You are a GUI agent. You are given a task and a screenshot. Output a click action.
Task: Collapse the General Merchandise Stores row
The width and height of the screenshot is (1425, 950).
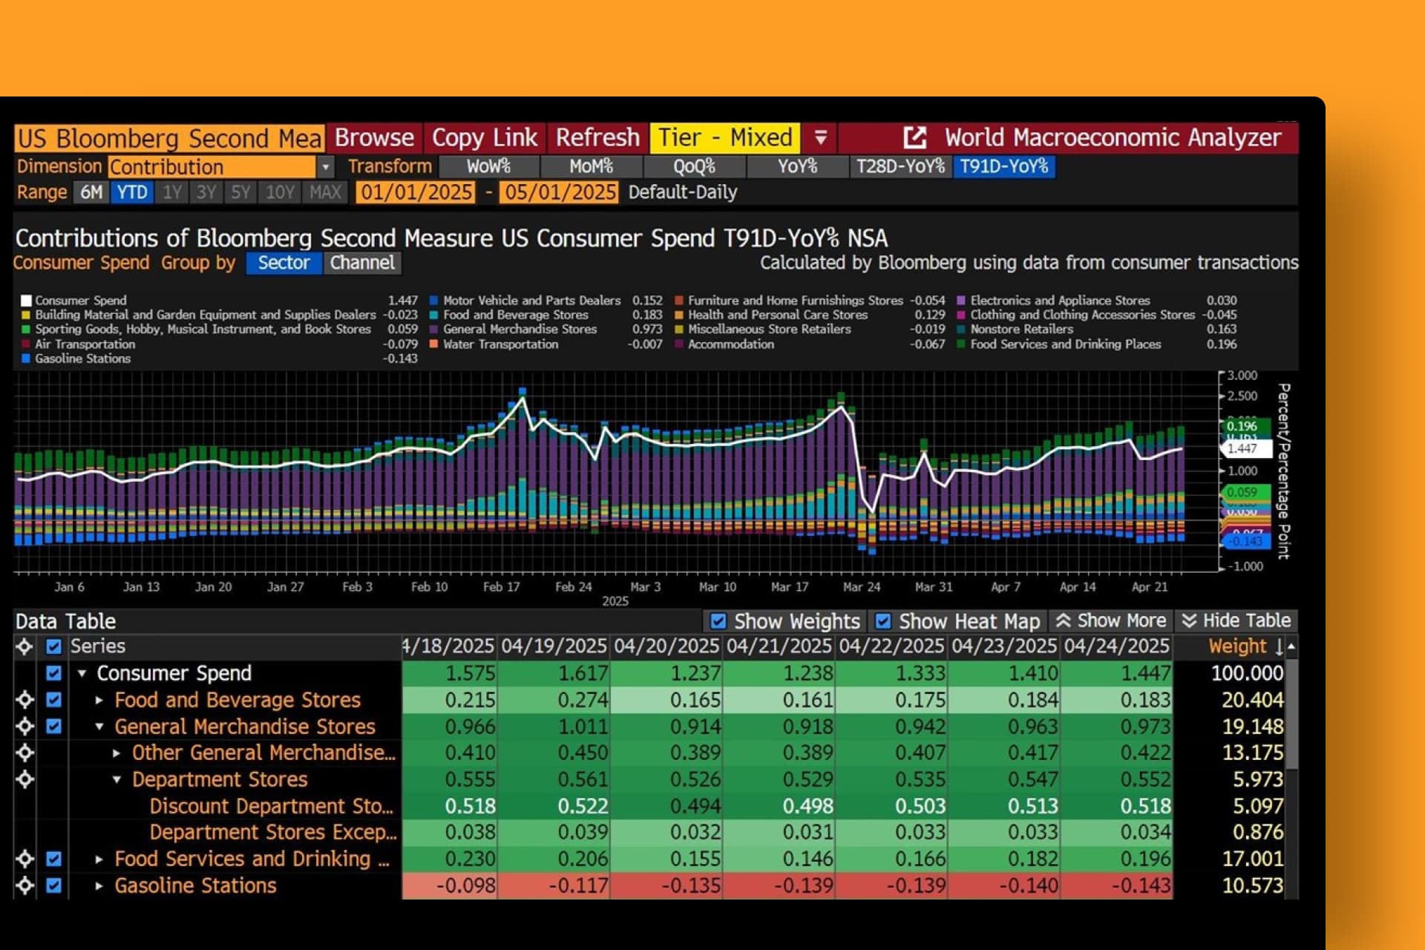[99, 727]
